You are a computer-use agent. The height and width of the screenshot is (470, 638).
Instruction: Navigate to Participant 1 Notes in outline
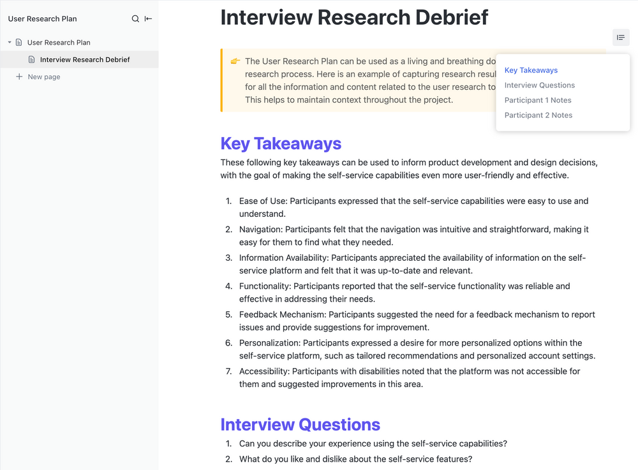(537, 100)
